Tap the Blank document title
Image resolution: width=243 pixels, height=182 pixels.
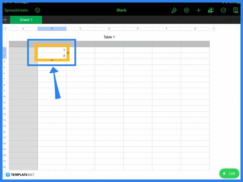[121, 10]
